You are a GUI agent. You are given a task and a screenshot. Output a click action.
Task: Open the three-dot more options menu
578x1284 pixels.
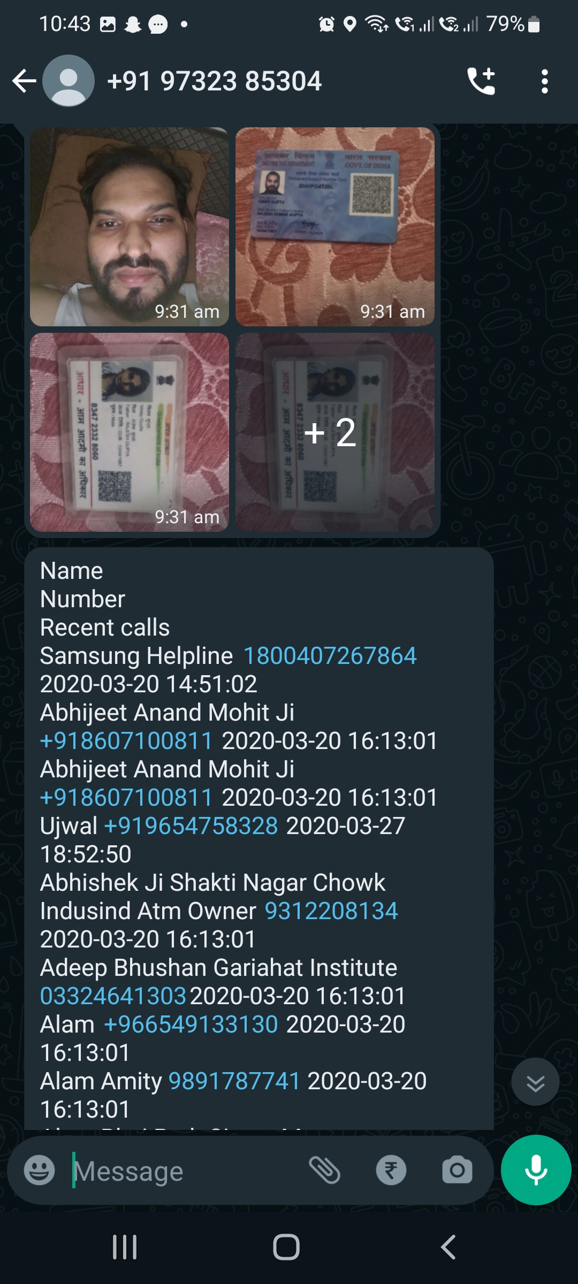(544, 81)
